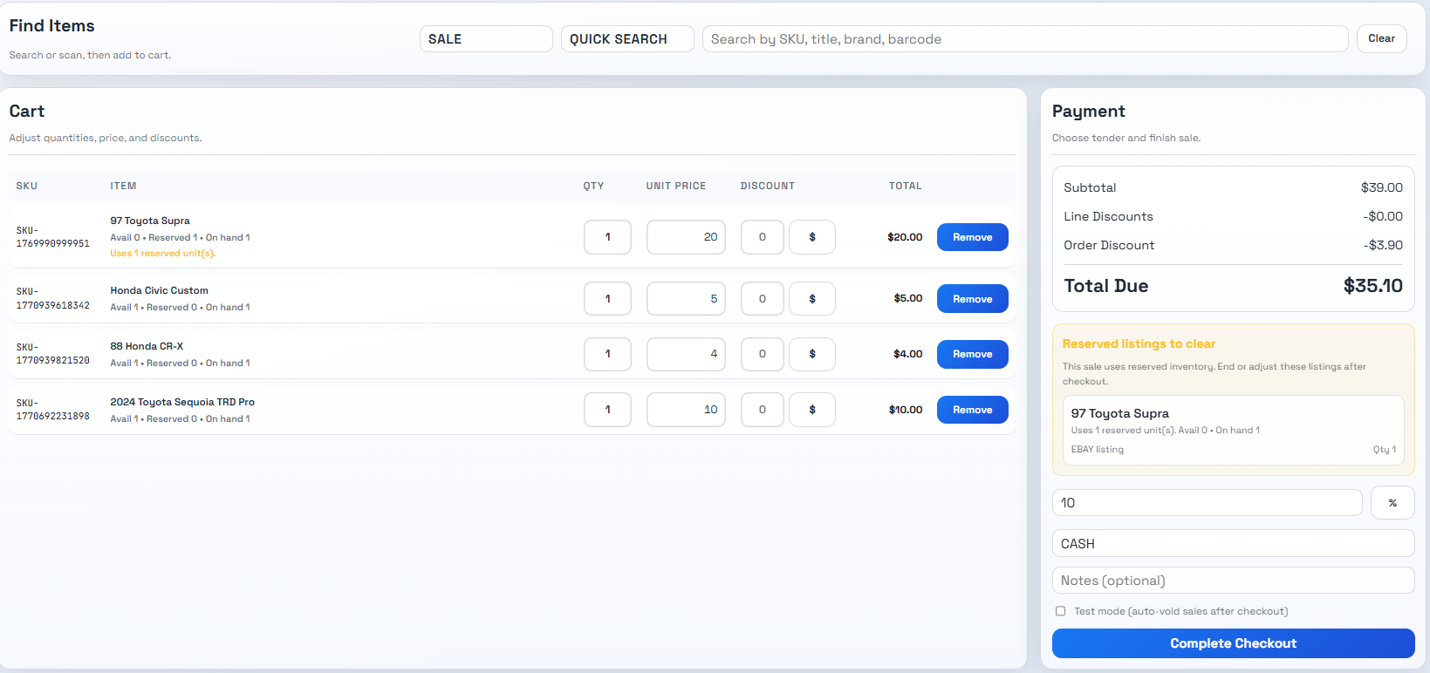
Task: Edit unit price for 97 Toyota Supra
Action: tap(686, 237)
